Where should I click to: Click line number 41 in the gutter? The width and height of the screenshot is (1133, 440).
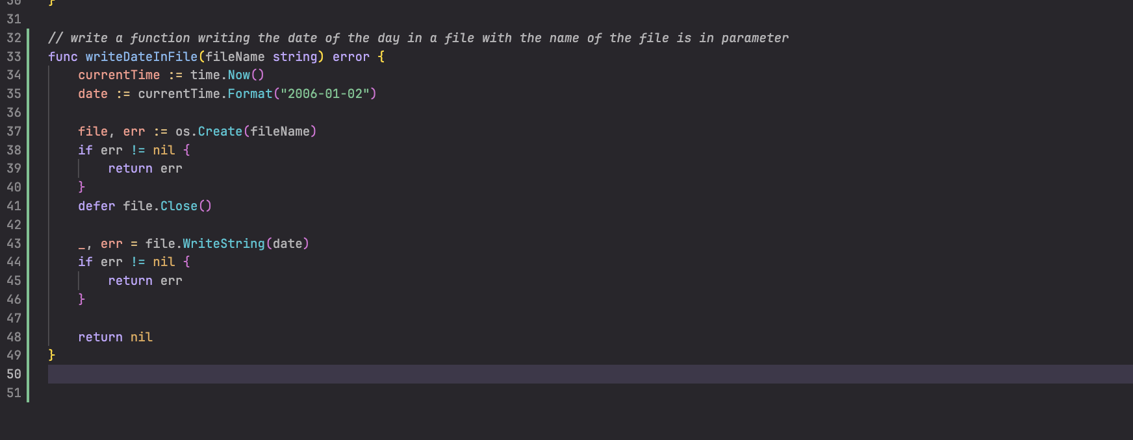pyautogui.click(x=14, y=206)
